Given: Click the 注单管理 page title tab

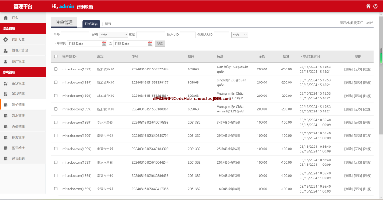Looking at the screenshot, I should click(x=64, y=22).
